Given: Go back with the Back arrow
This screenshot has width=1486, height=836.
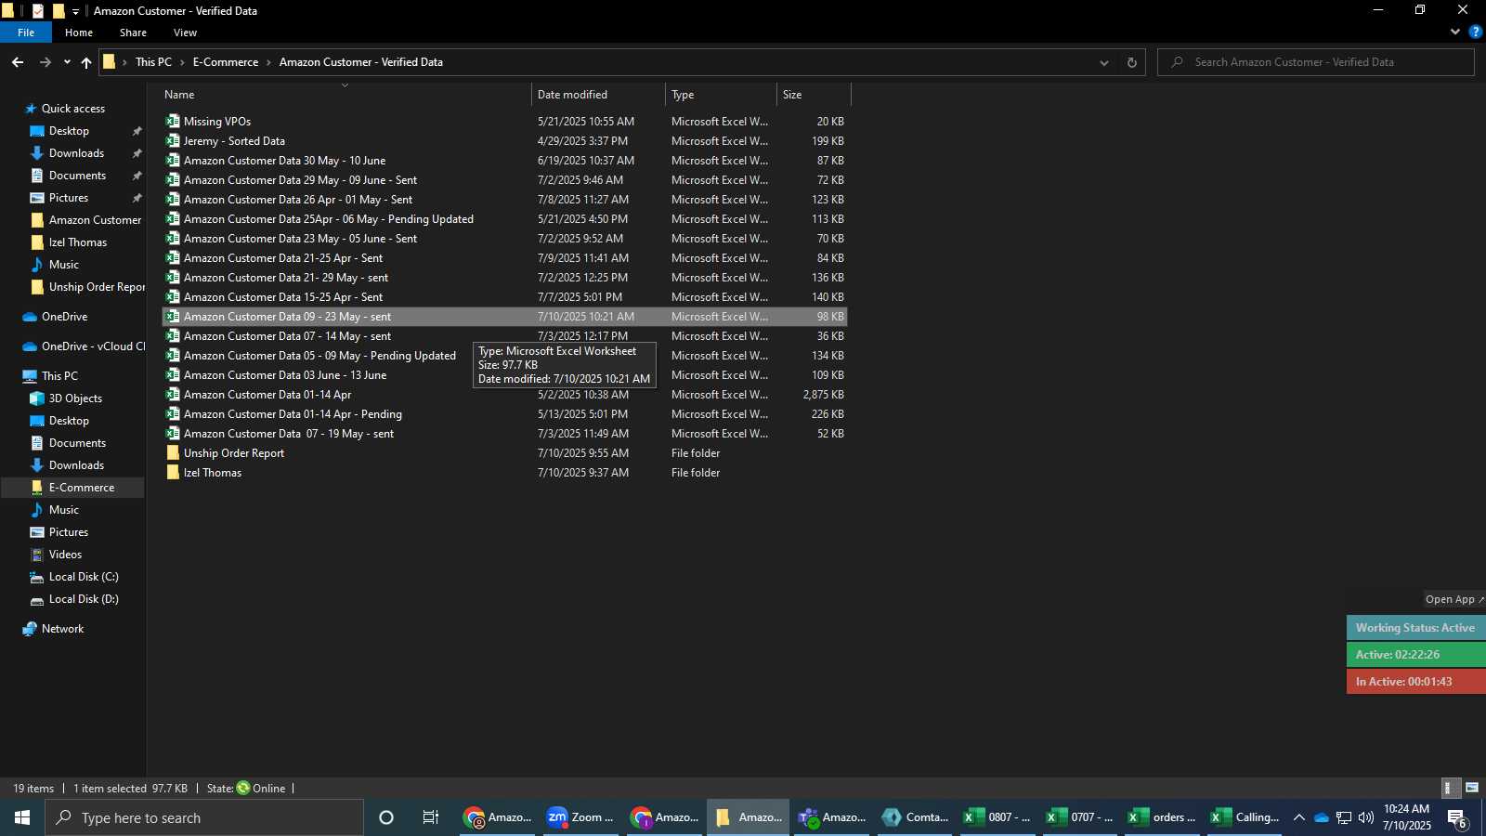Looking at the screenshot, I should [18, 62].
